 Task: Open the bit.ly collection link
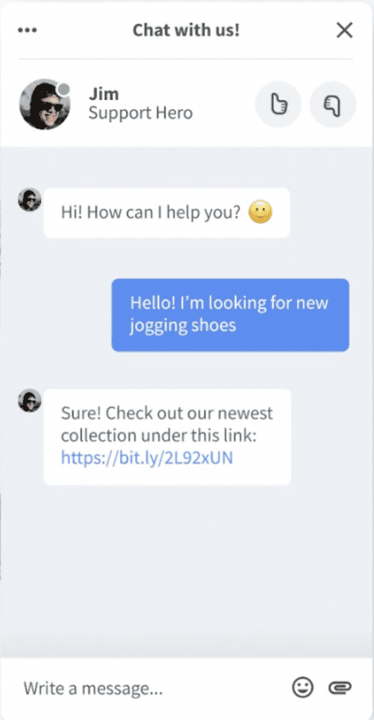coord(147,457)
